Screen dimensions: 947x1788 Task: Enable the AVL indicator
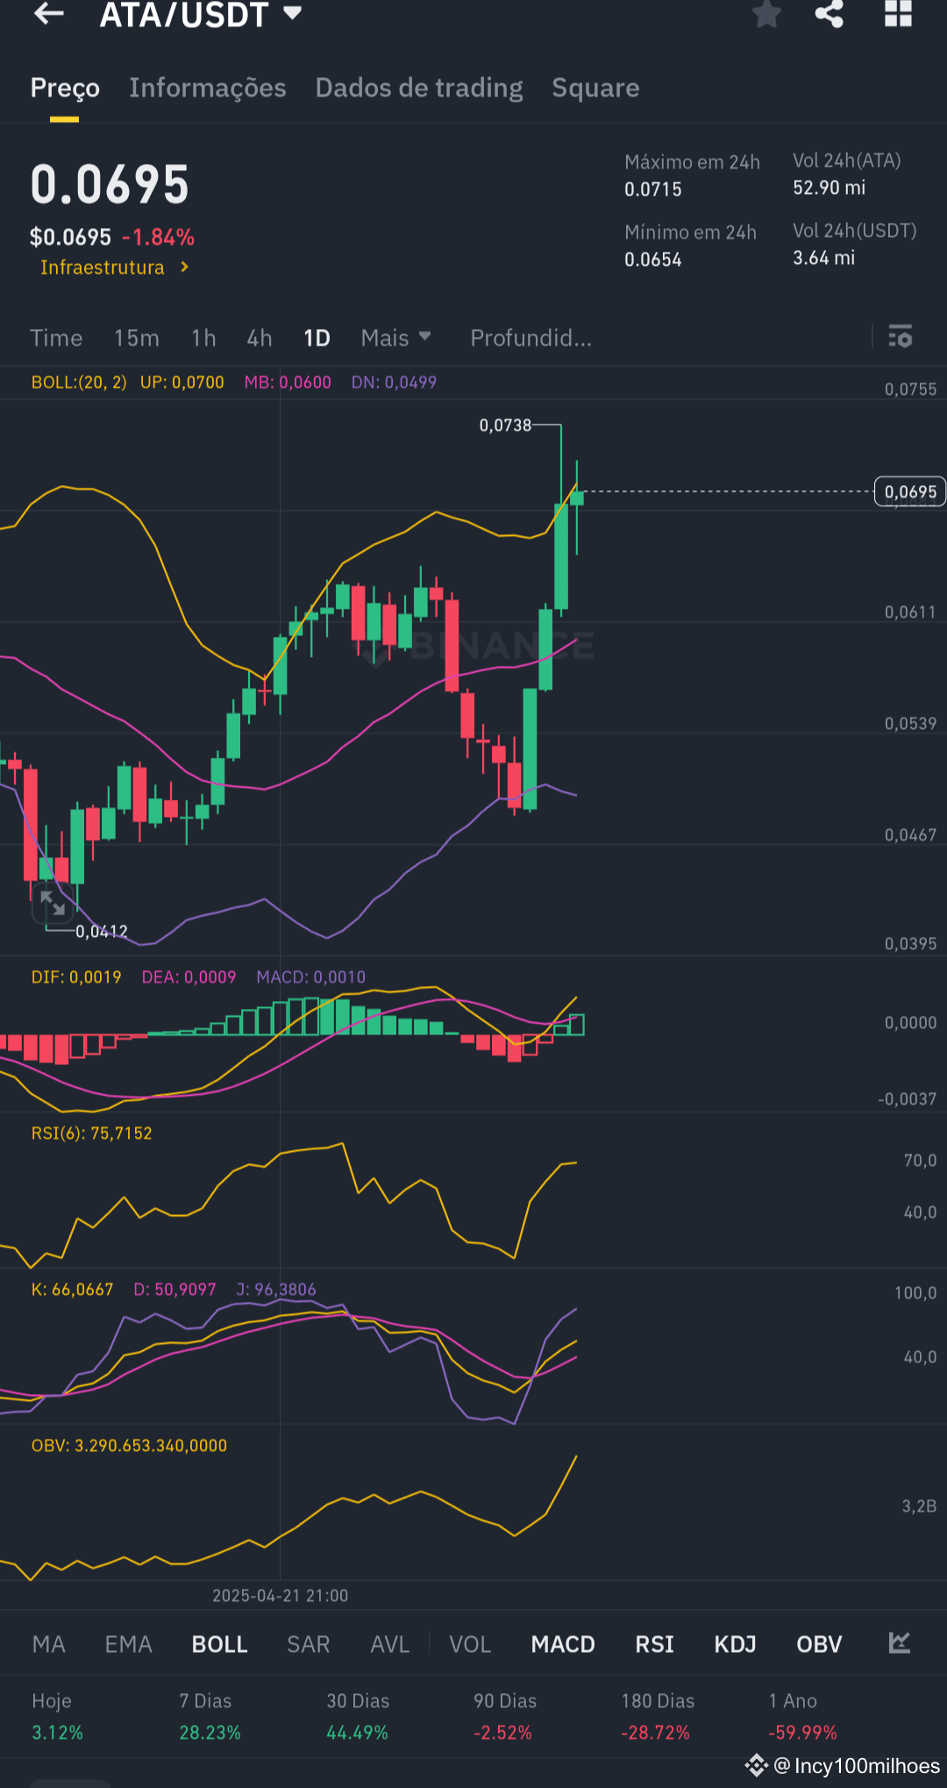click(390, 1644)
